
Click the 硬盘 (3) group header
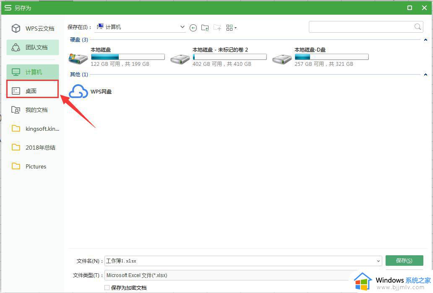tap(79, 40)
